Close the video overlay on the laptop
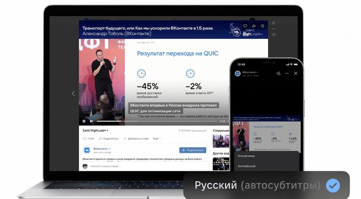The width and height of the screenshot is (361, 199). (x=274, y=23)
